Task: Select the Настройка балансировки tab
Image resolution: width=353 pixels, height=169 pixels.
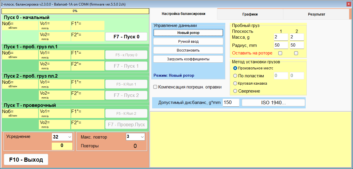Action: (x=184, y=14)
